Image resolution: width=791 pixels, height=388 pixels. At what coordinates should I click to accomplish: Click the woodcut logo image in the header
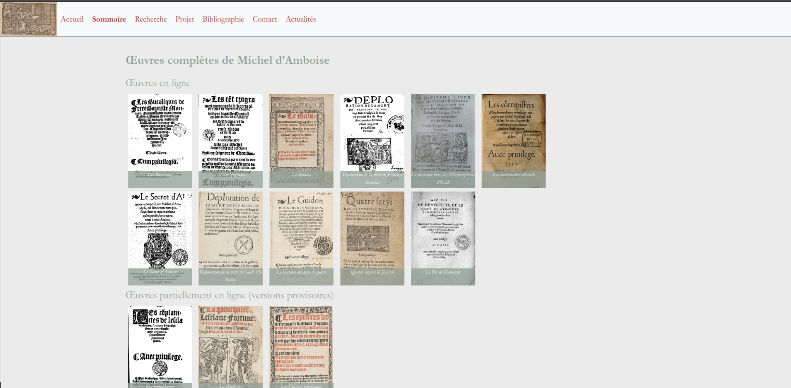[29, 19]
